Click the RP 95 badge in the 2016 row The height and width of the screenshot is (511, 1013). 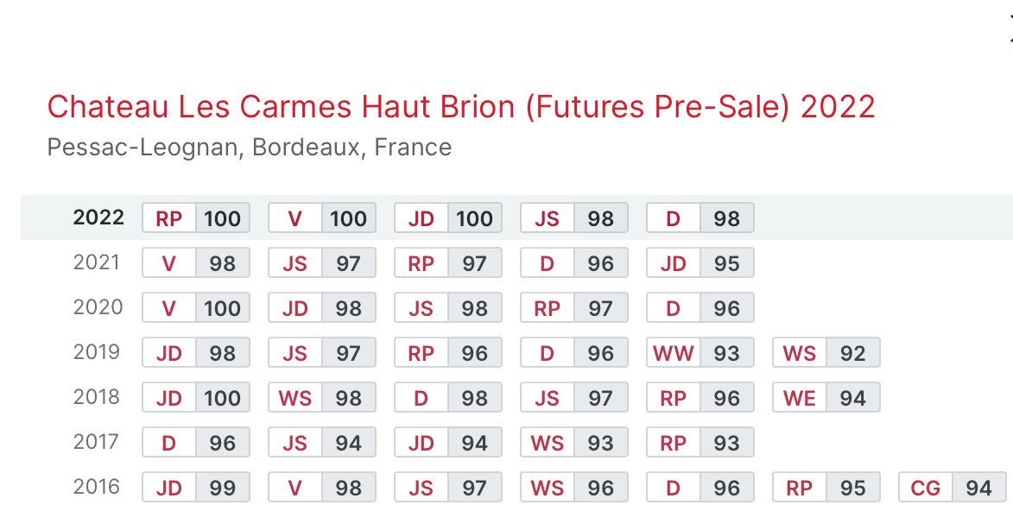coord(826,487)
